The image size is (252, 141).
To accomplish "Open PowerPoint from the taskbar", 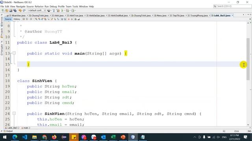I will 123,137.
